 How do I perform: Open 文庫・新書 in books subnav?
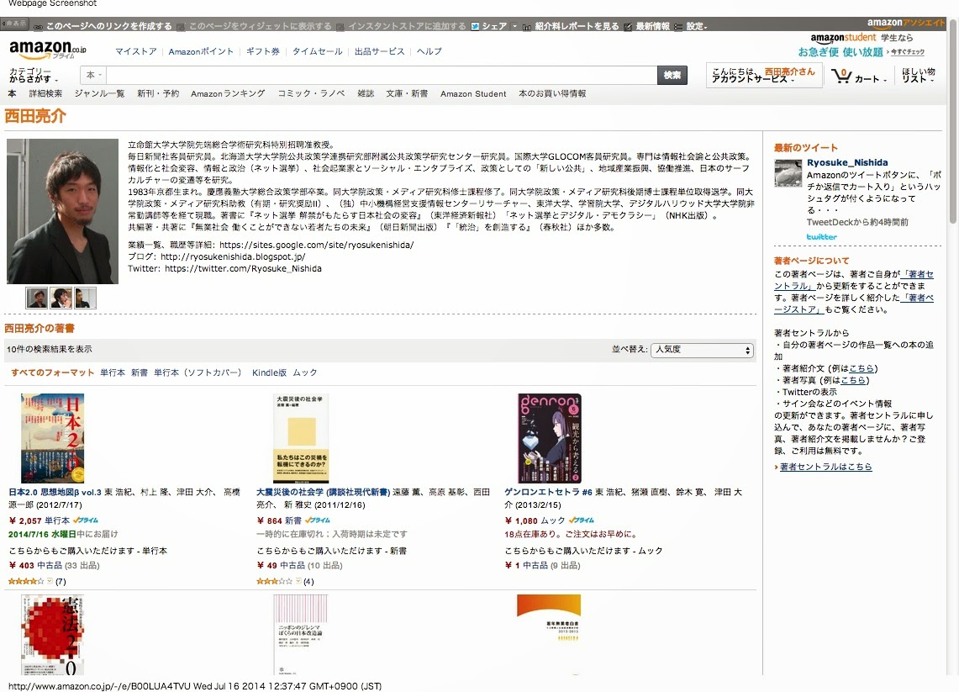pos(407,93)
